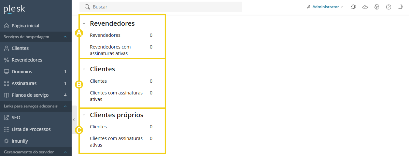The width and height of the screenshot is (409, 156).
Task: Collapse the Clientes próprios section chevron
Action: [84, 115]
